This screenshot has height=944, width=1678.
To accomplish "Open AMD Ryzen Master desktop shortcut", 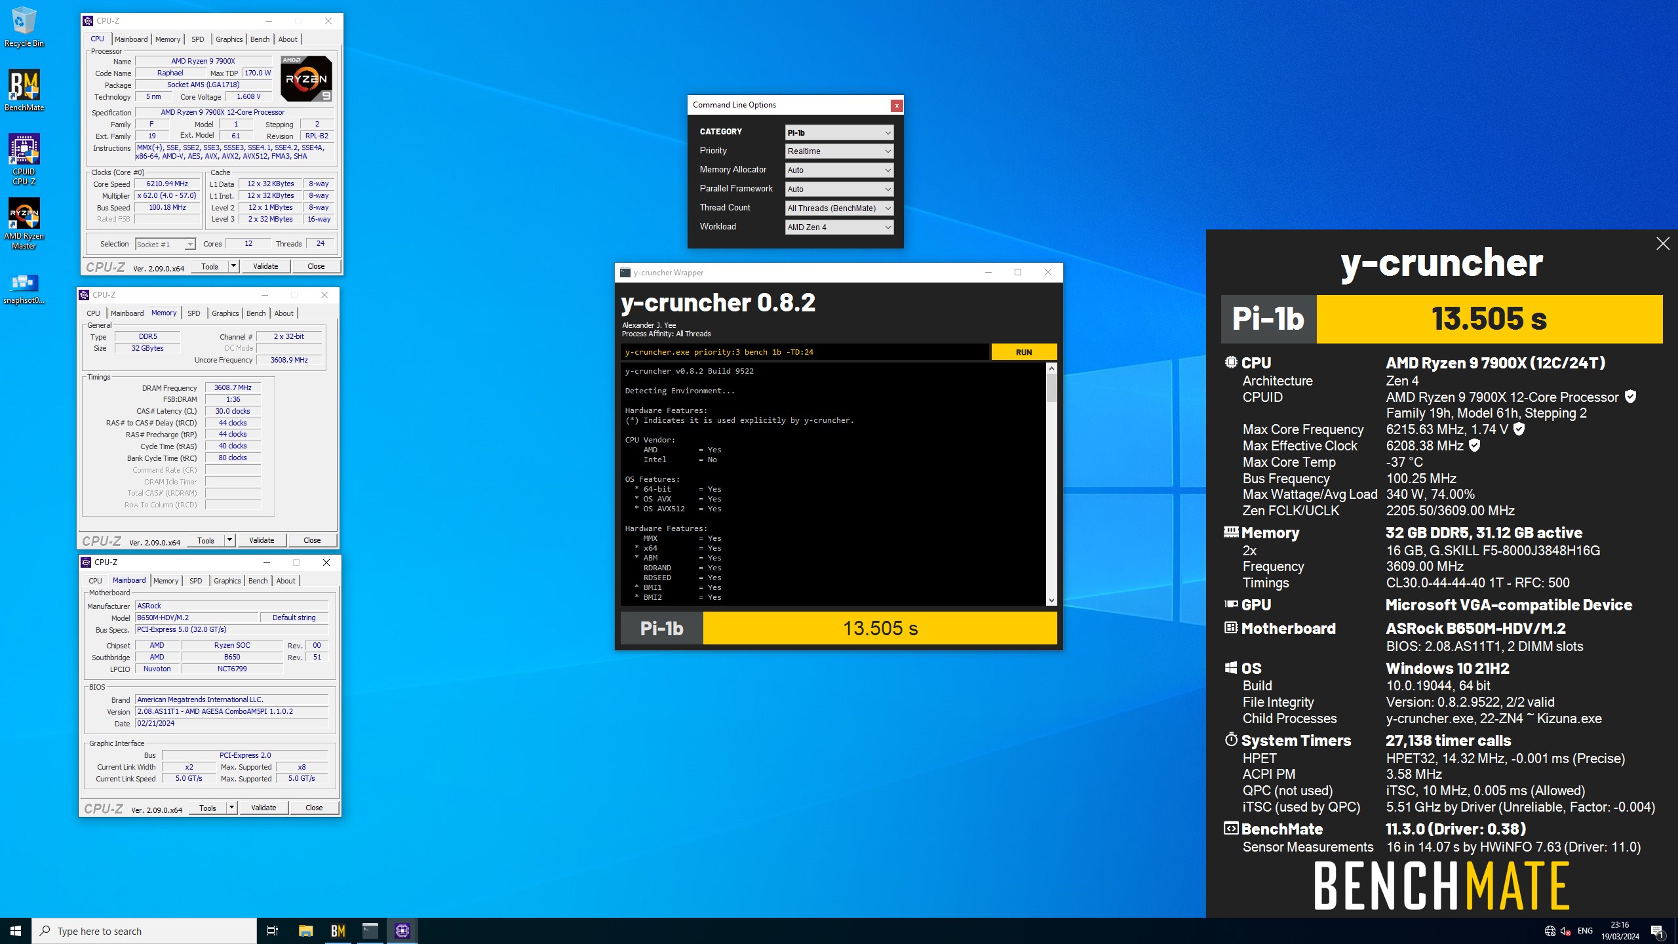I will (x=24, y=224).
